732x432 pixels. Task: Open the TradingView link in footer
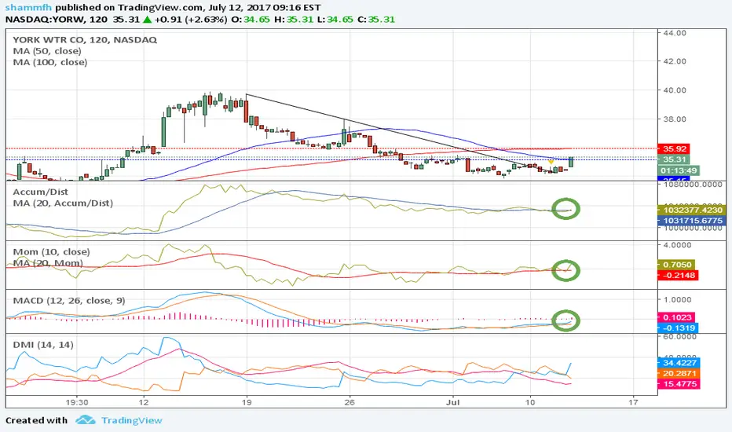click(x=132, y=420)
